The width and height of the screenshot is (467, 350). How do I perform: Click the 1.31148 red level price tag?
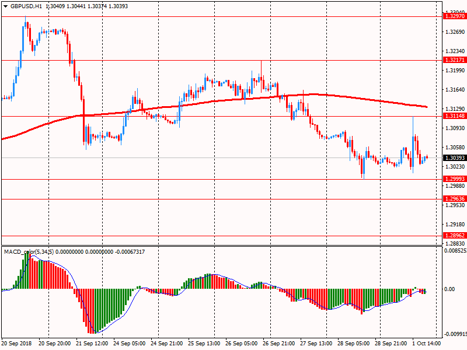pyautogui.click(x=454, y=116)
